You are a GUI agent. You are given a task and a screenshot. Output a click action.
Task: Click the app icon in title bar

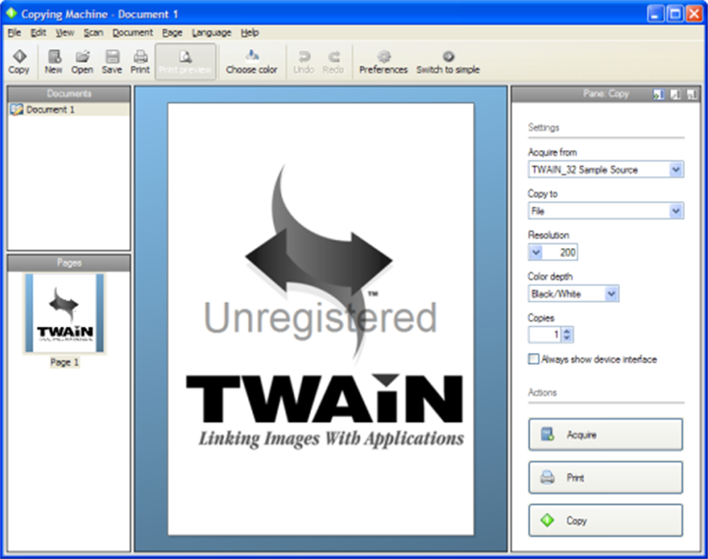(x=11, y=13)
